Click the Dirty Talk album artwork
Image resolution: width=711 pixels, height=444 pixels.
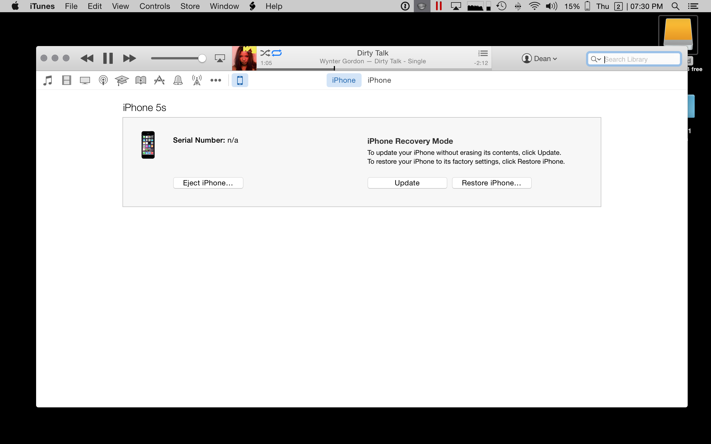tap(244, 58)
